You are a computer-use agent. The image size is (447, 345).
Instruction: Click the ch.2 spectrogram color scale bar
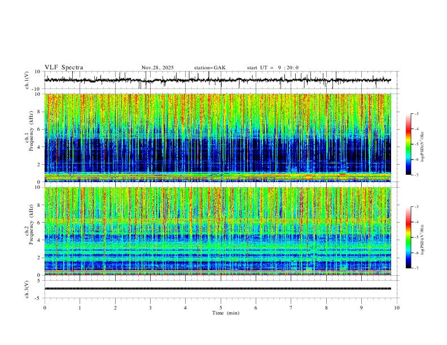(408, 237)
